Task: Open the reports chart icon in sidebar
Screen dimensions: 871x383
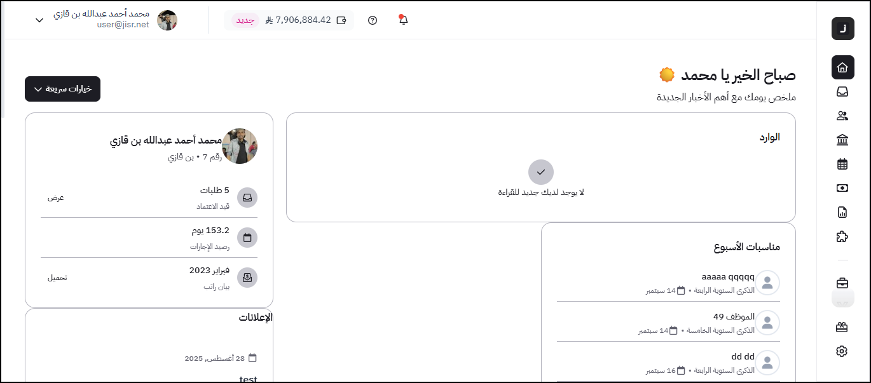Action: click(842, 212)
